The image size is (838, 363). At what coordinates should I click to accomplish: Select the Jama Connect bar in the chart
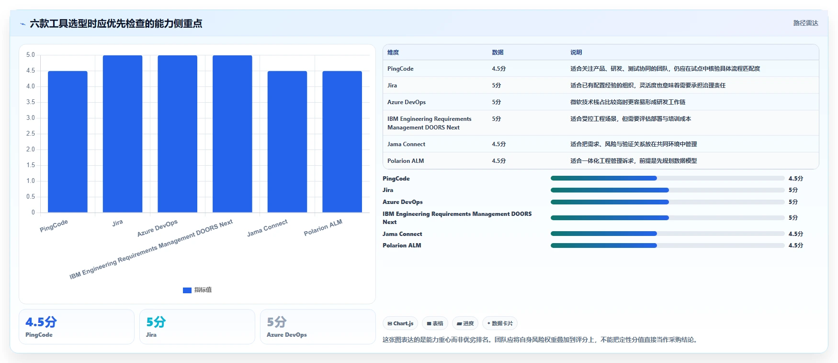click(287, 141)
